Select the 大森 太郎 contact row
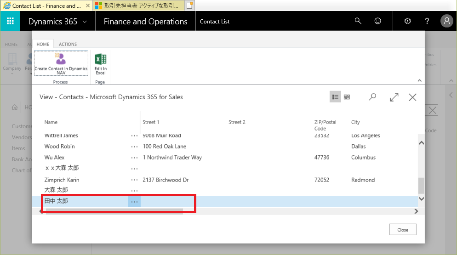This screenshot has width=457, height=255. click(56, 190)
